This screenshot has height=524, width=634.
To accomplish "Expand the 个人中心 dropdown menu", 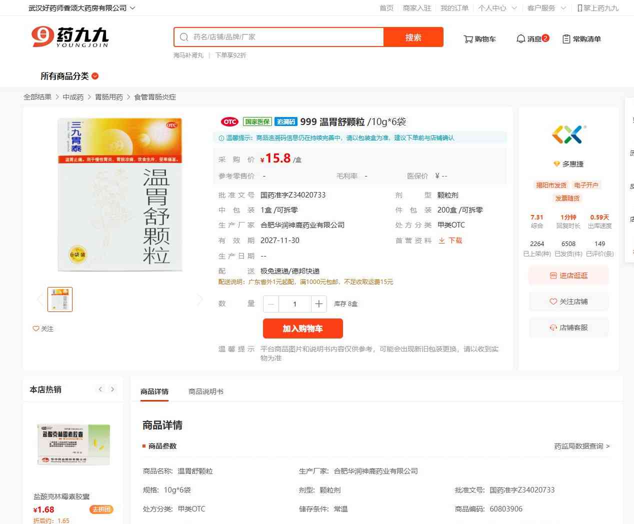I will [x=497, y=8].
